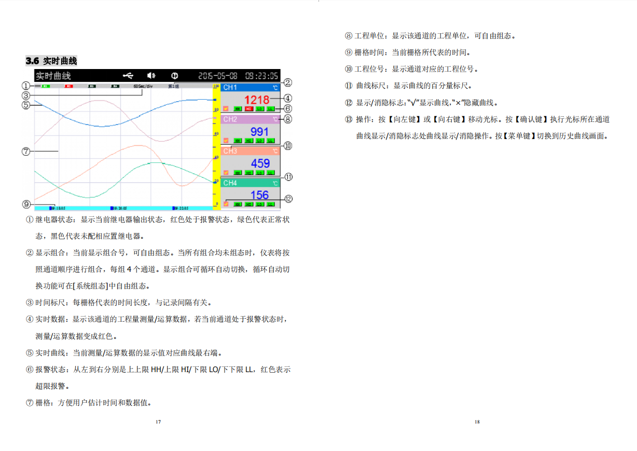Click the 0 mark on the yellow scale

coord(217,203)
